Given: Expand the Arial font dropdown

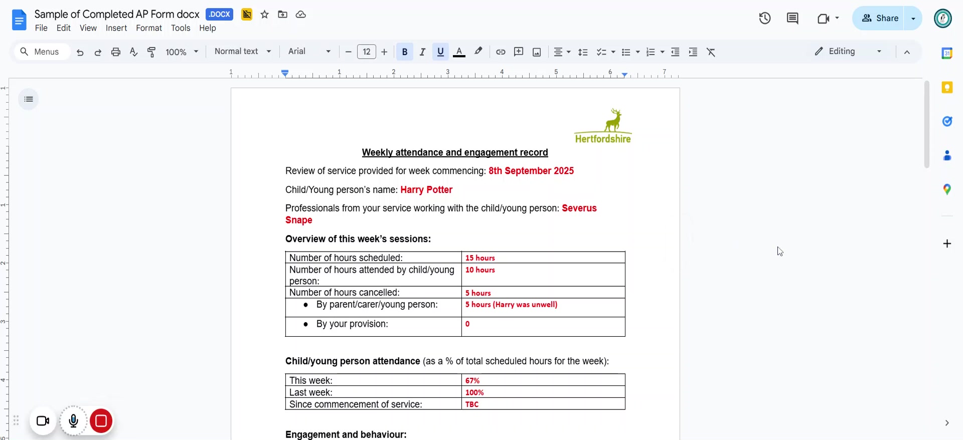Looking at the screenshot, I should tap(309, 52).
